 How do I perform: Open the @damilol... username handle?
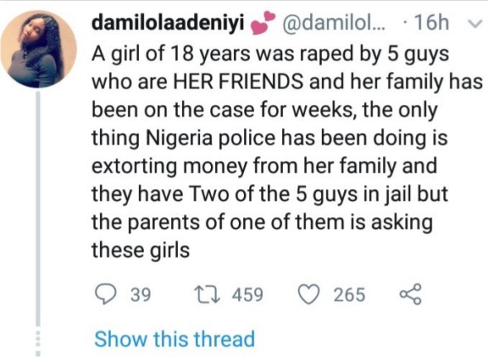333,23
